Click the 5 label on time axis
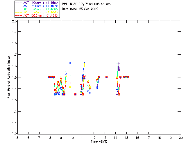186x149 pixels. click(17, 138)
